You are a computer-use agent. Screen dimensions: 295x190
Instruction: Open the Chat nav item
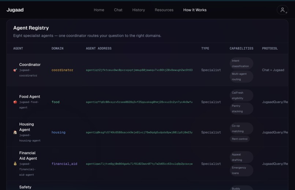pyautogui.click(x=118, y=10)
